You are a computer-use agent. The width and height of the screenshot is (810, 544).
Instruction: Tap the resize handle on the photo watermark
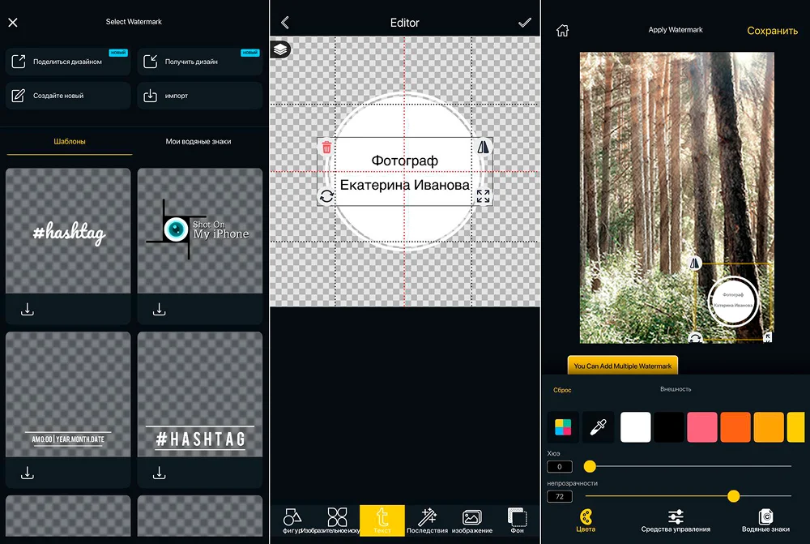coord(768,338)
